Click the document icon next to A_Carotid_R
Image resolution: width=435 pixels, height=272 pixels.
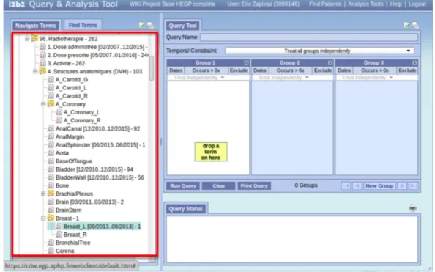coord(51,95)
